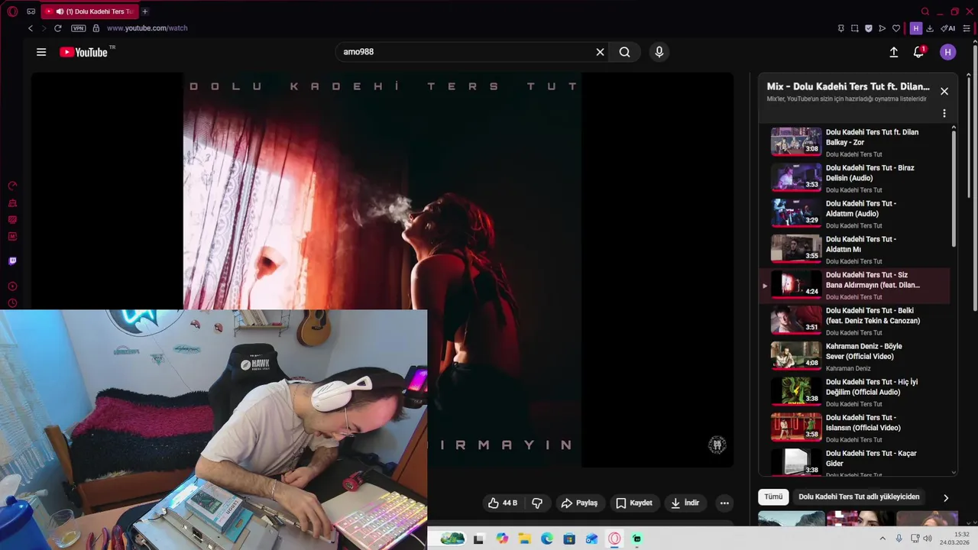Close the Mix playlist panel

point(944,91)
